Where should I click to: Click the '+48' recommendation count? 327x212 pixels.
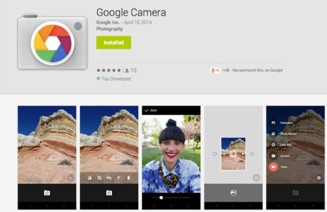pyautogui.click(x=226, y=70)
